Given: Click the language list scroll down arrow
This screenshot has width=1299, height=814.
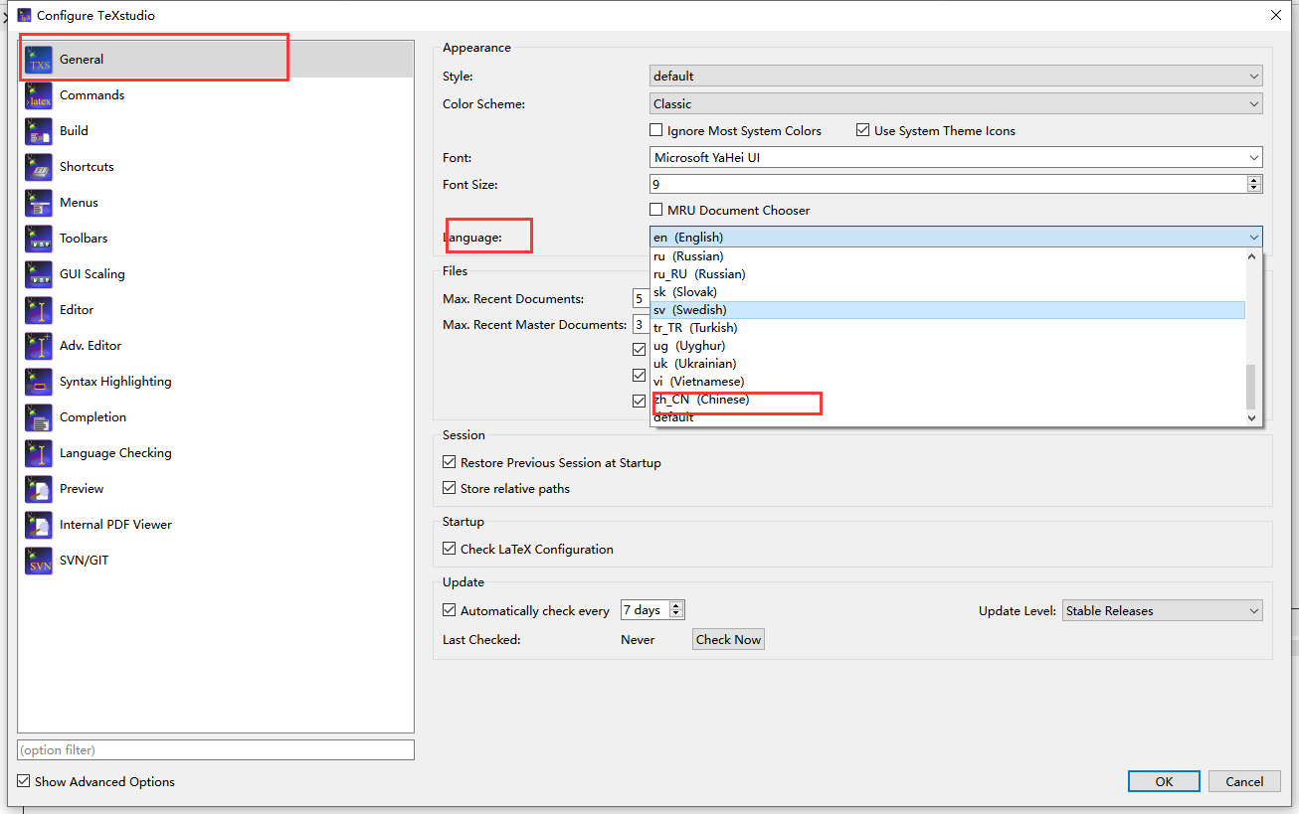Looking at the screenshot, I should [x=1253, y=418].
